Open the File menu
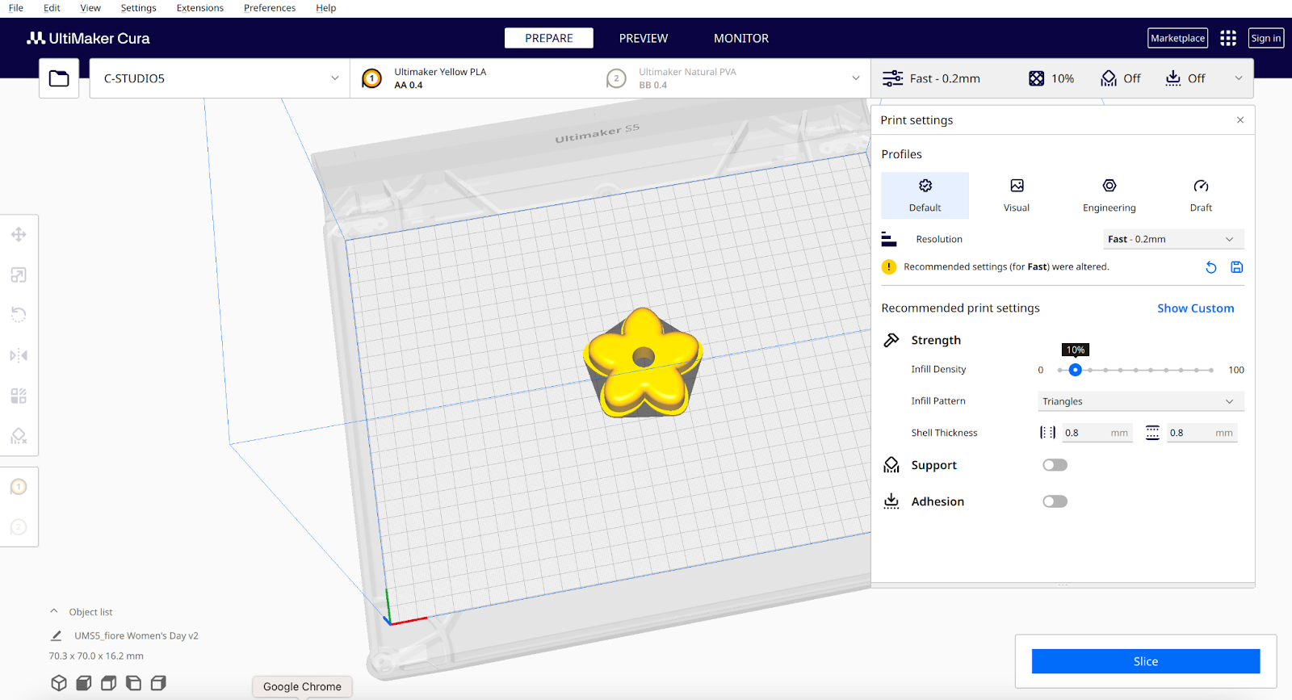The width and height of the screenshot is (1292, 700). [16, 8]
